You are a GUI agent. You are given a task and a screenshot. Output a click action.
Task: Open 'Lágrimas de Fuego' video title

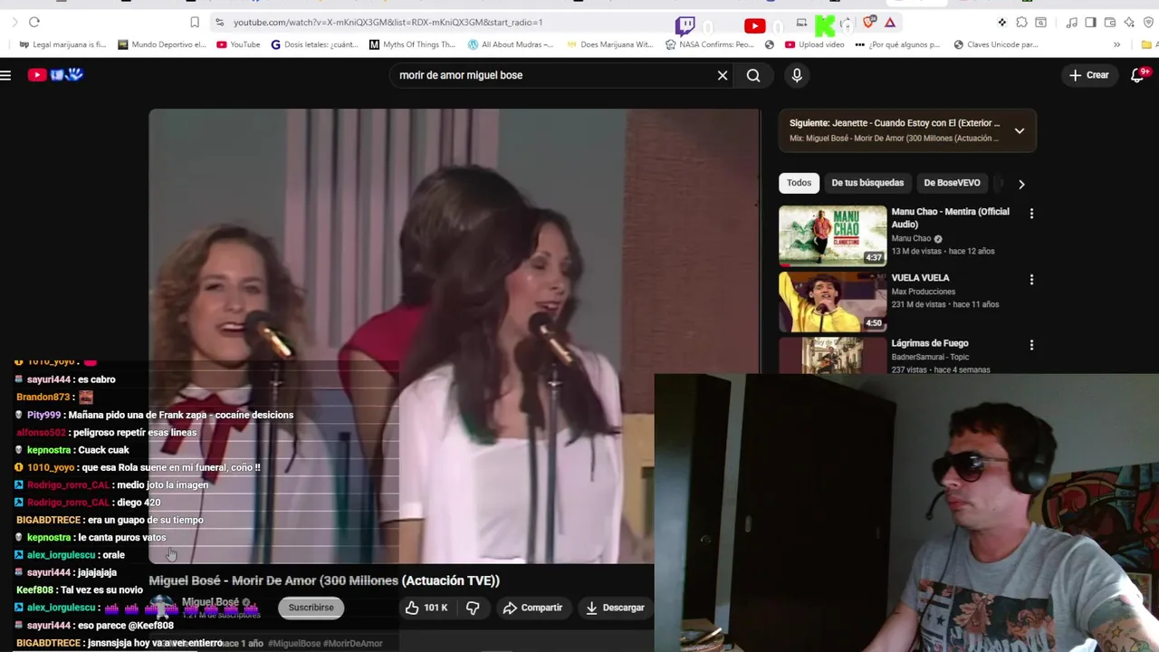(930, 343)
